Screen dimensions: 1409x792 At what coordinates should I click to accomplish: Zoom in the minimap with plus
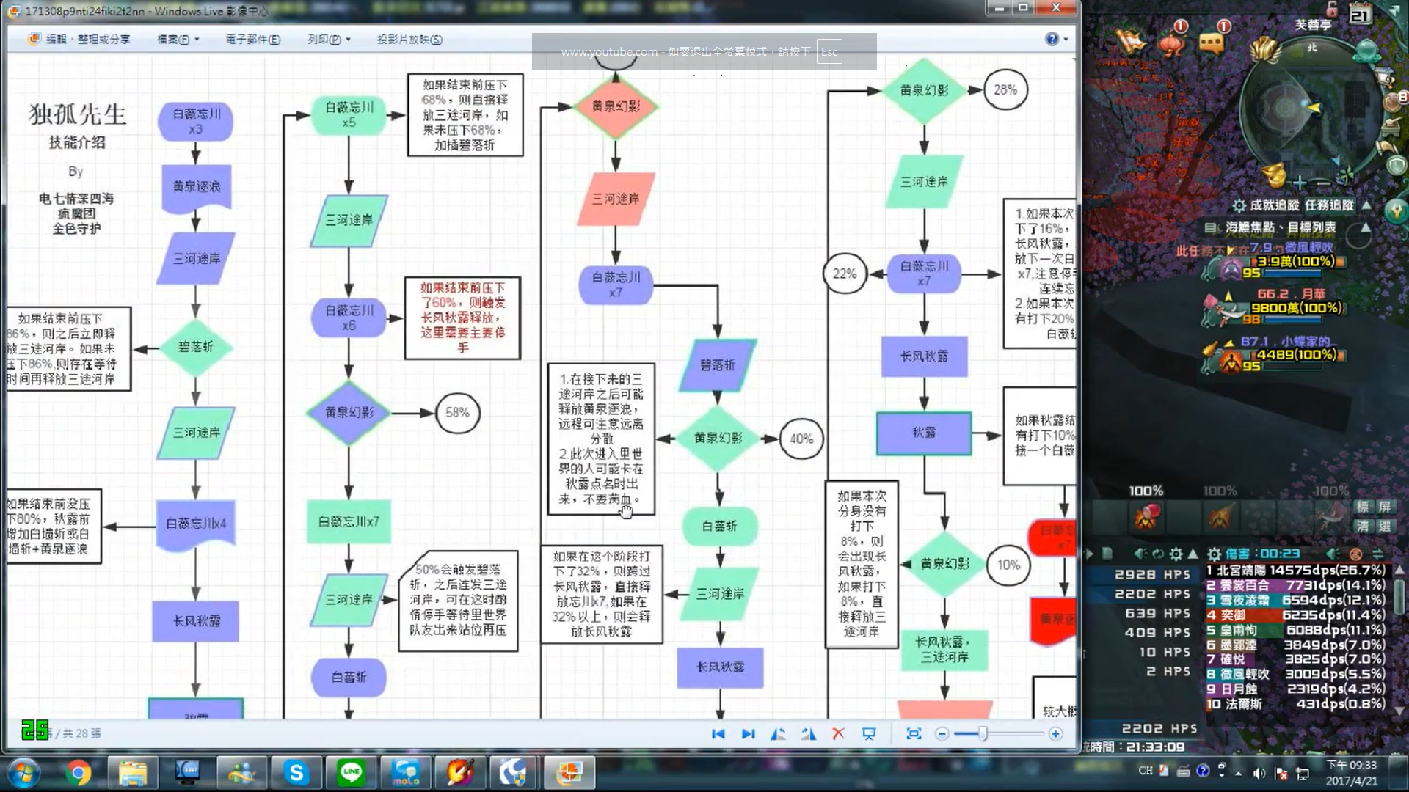click(x=1300, y=182)
